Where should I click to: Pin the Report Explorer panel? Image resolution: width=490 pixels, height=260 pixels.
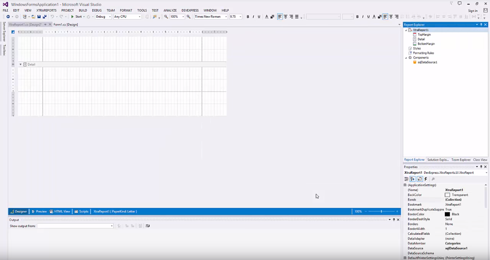point(481,24)
